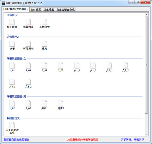The image size is (152, 144).
Task: Click 加盟最赚钱的网吧增值联盟 link
Action: coord(83,139)
